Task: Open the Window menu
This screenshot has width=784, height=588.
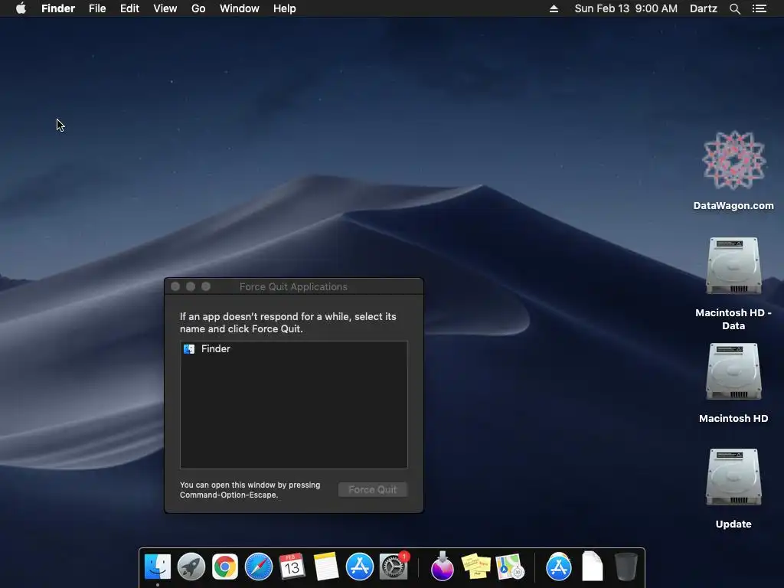Action: tap(240, 8)
